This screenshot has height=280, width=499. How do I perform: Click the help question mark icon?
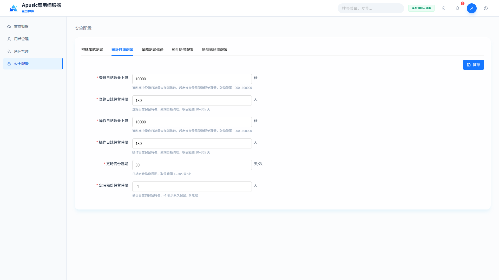click(486, 8)
